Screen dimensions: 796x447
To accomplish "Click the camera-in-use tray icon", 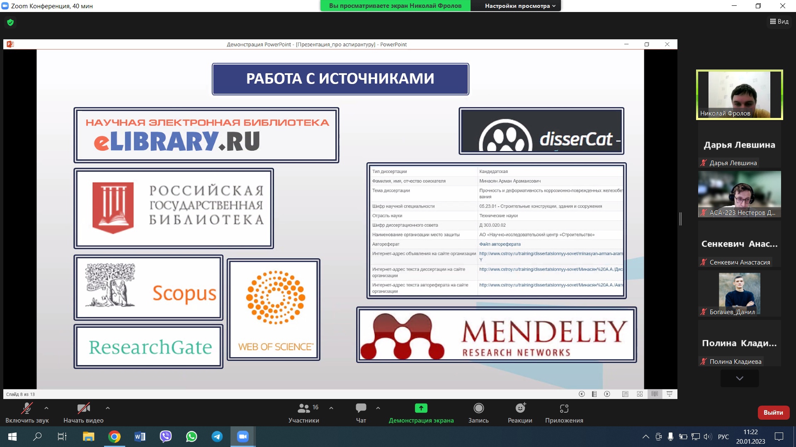I will click(658, 437).
